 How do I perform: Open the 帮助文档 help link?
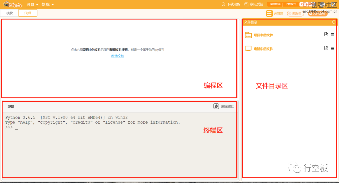118,56
